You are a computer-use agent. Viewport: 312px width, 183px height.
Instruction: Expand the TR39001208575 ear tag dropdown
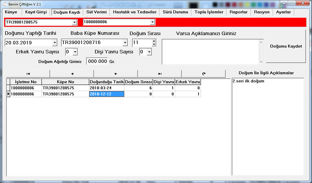(x=75, y=22)
